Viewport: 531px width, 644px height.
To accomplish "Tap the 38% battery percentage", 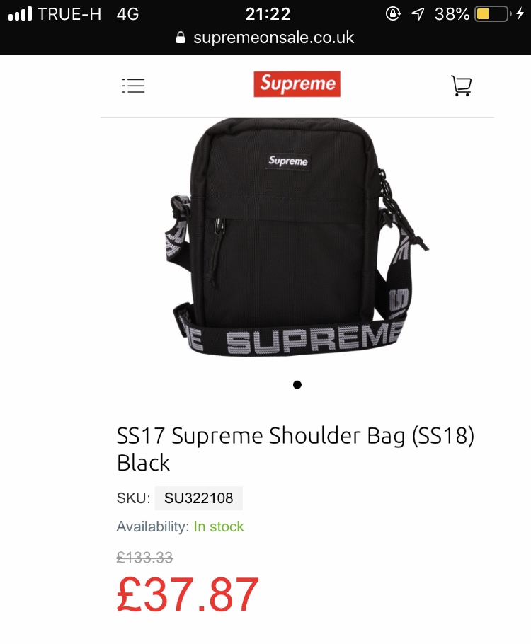I will (452, 14).
